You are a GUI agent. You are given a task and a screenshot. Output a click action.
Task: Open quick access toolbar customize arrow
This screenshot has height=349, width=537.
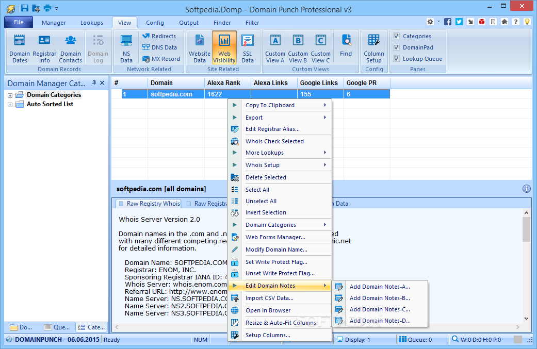[57, 9]
